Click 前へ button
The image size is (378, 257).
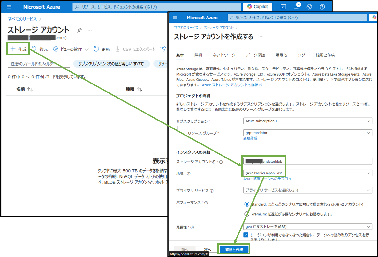[x=185, y=250]
